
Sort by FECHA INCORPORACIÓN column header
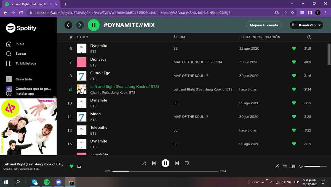point(260,37)
